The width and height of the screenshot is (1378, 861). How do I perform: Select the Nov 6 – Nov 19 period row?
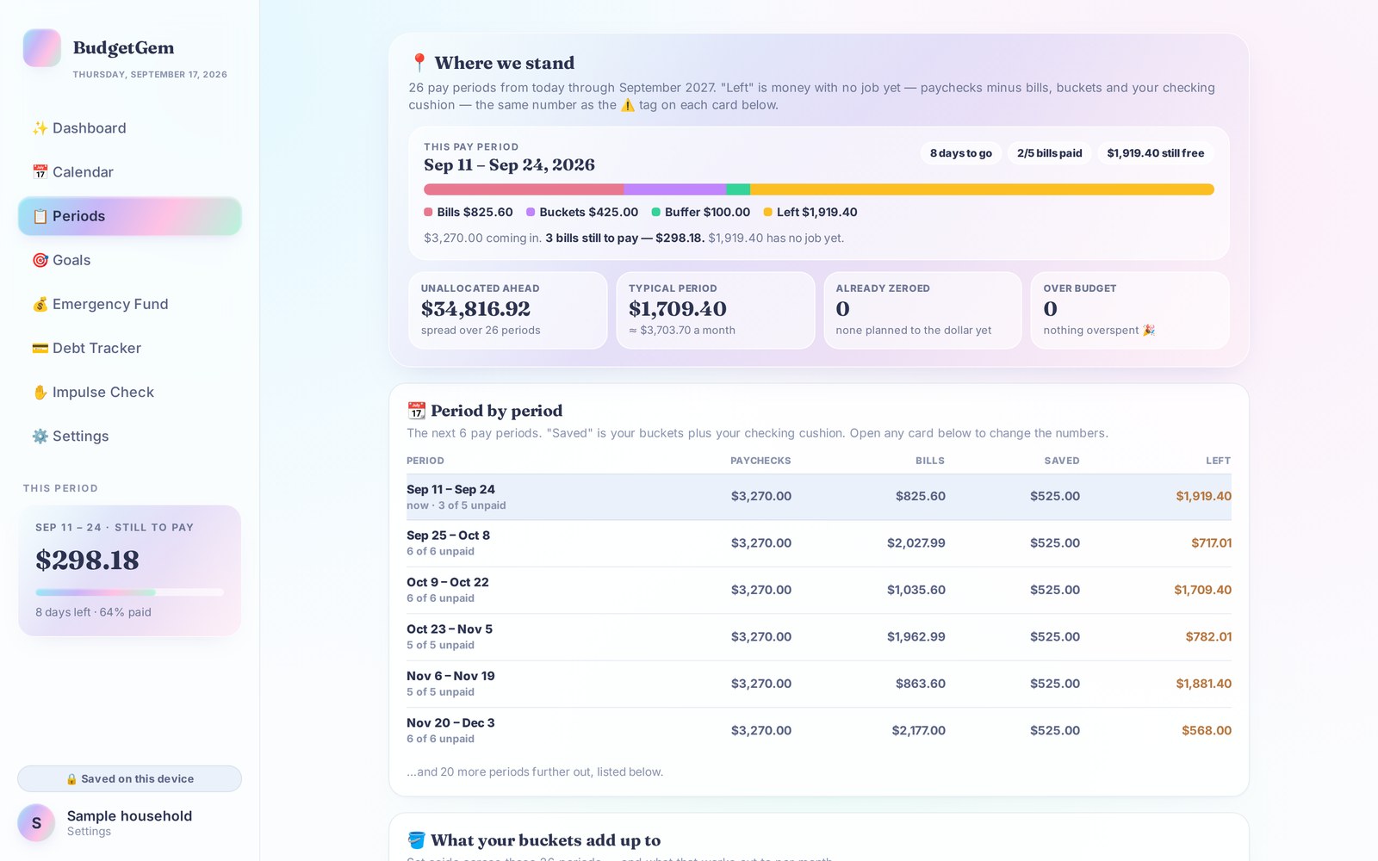click(x=819, y=684)
